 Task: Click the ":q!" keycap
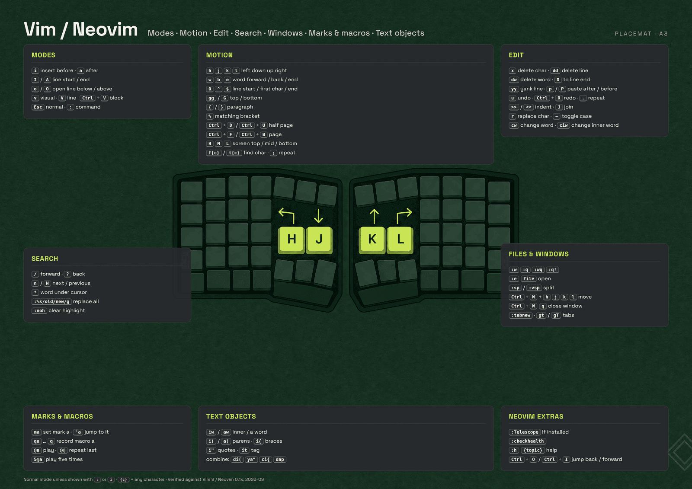pyautogui.click(x=552, y=270)
